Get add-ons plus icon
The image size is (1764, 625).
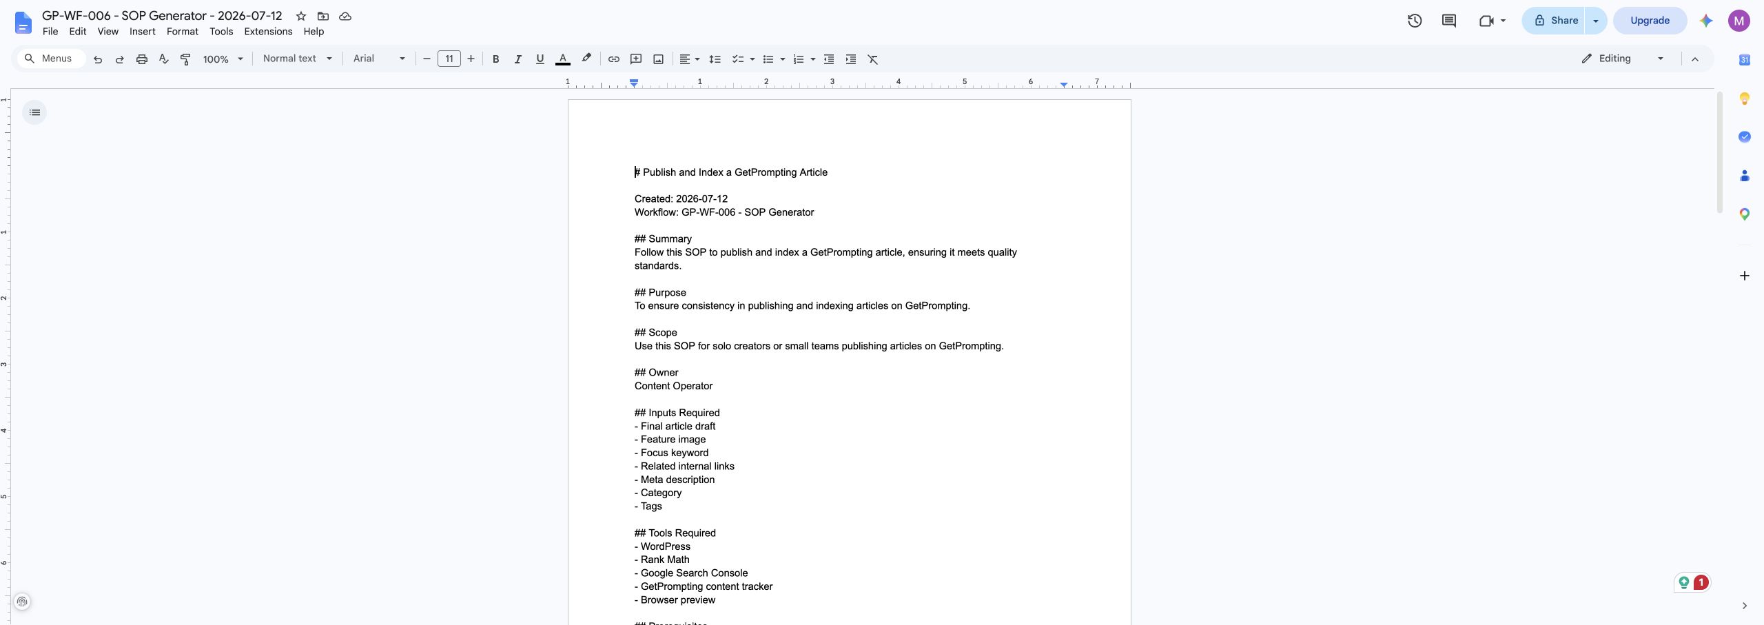(x=1745, y=276)
